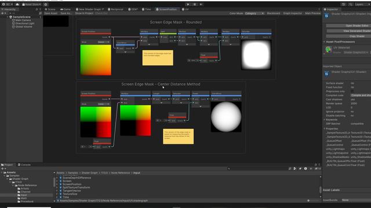This screenshot has width=371, height=208.
Task: Switch to the Scene tab
Action: [50, 9]
